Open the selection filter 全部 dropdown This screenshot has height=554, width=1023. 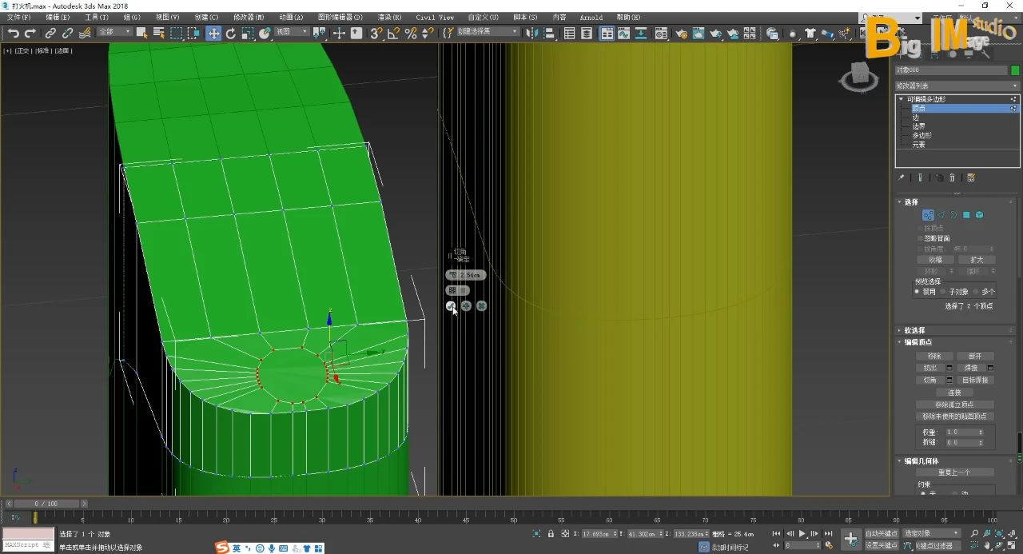pos(113,33)
